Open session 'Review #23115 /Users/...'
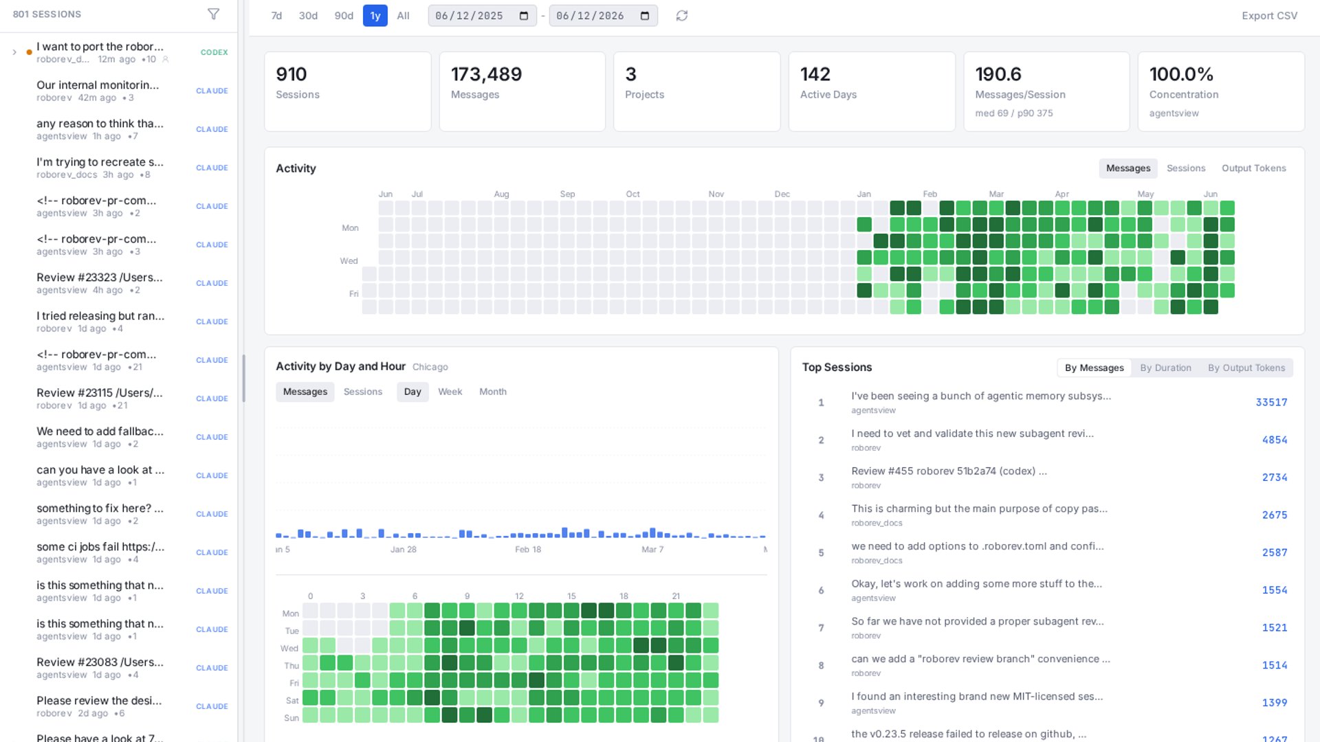The height and width of the screenshot is (742, 1320). (x=119, y=398)
